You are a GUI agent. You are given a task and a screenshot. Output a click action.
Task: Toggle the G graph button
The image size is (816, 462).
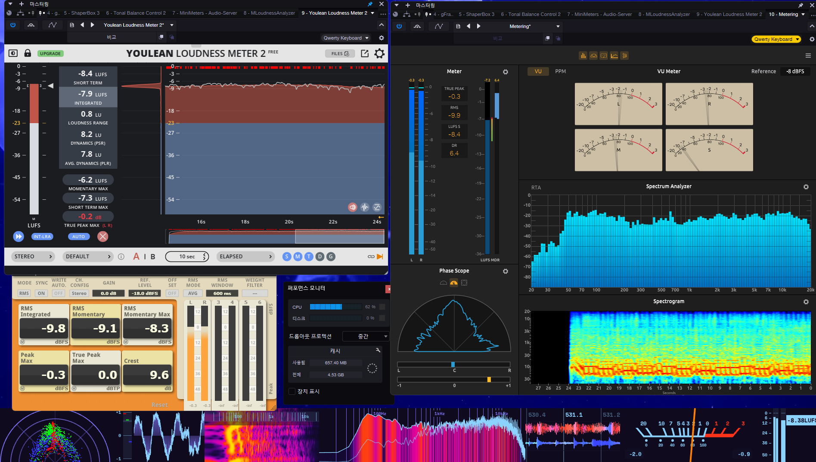331,257
